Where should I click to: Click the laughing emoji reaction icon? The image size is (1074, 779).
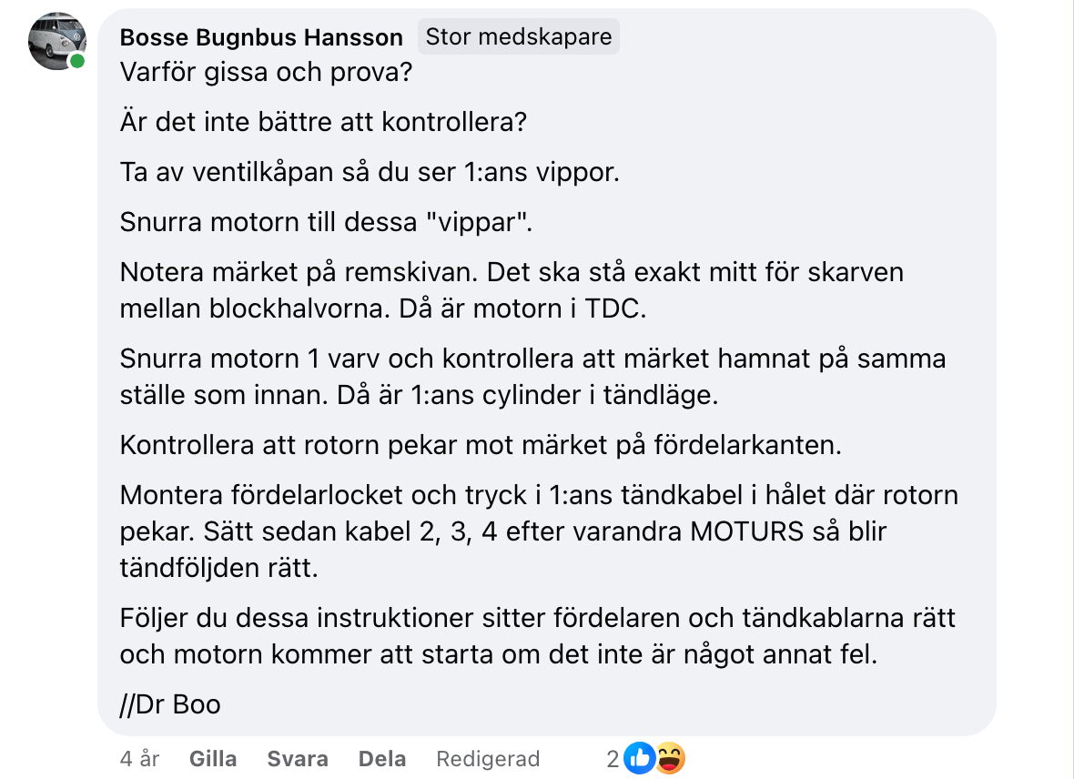669,758
